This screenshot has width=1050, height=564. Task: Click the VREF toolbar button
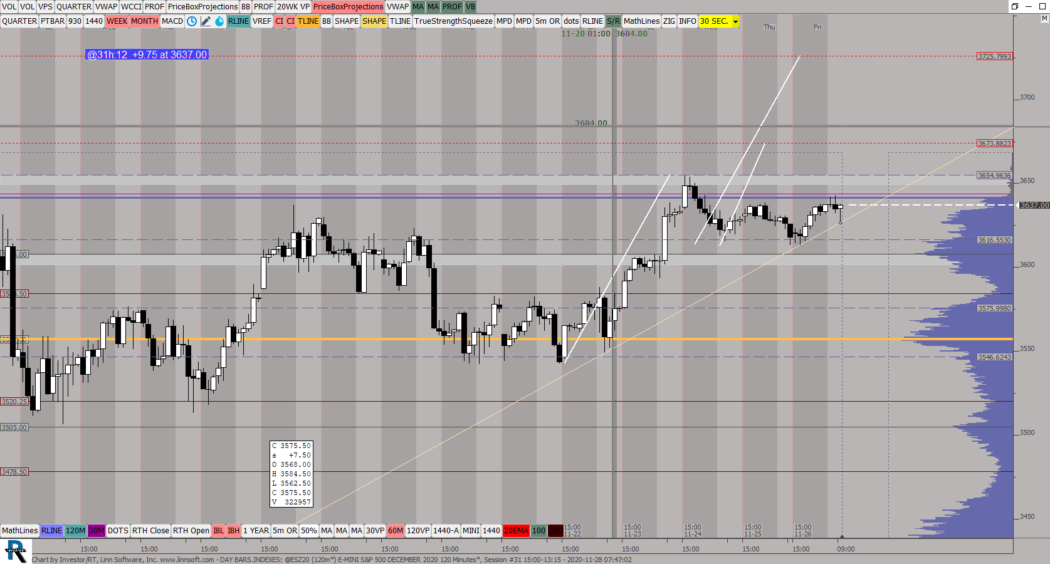click(x=262, y=21)
